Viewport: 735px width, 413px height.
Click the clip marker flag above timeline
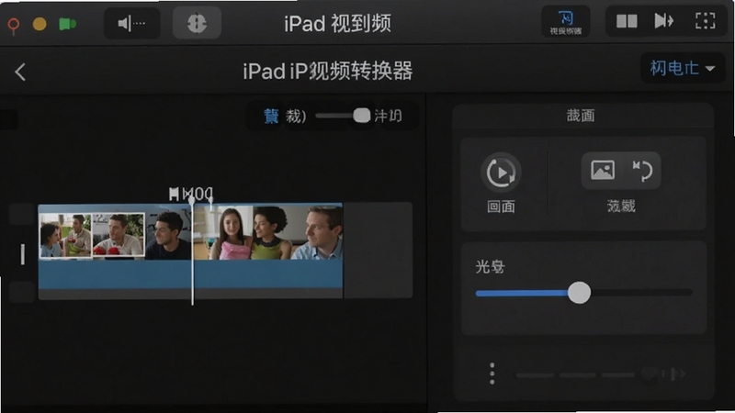point(174,194)
